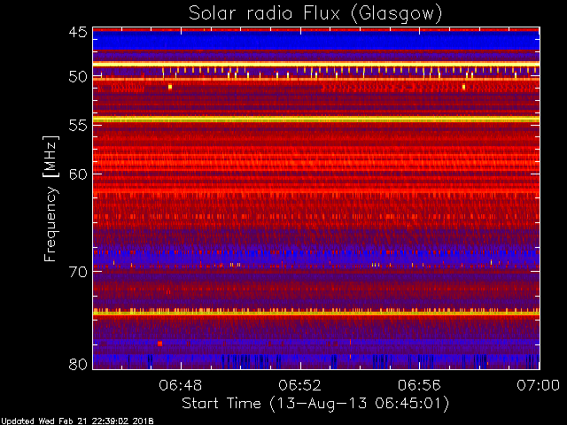567x425 pixels.
Task: Click the 70 frequency tick label
Action: pyautogui.click(x=78, y=272)
